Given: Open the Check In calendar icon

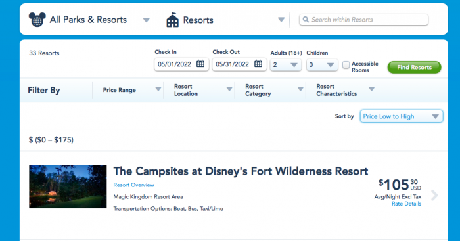Looking at the screenshot, I should point(200,64).
